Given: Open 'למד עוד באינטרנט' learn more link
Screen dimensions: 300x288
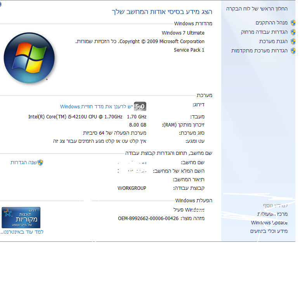Looking at the screenshot, I should 22,232.
